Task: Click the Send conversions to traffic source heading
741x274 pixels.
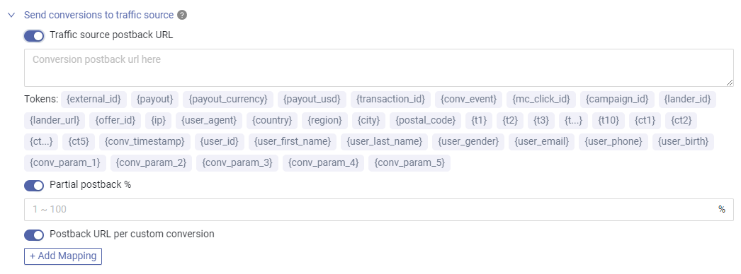Action: 98,15
